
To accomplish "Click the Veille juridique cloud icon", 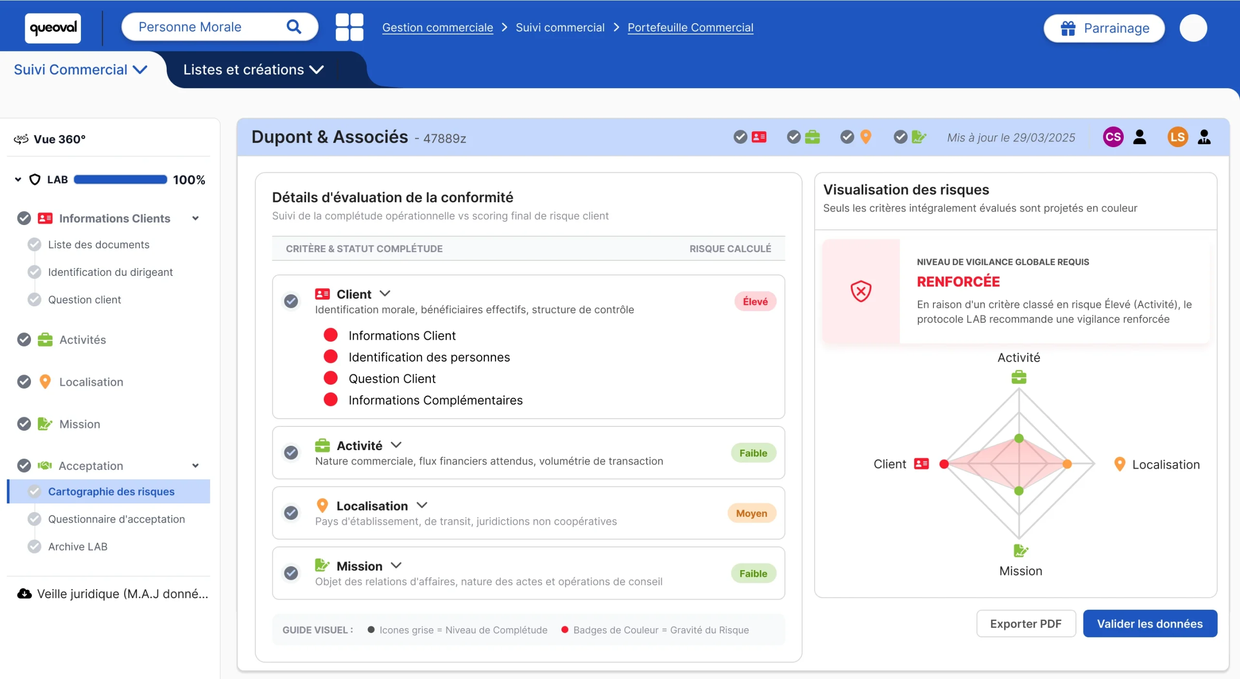I will [24, 594].
